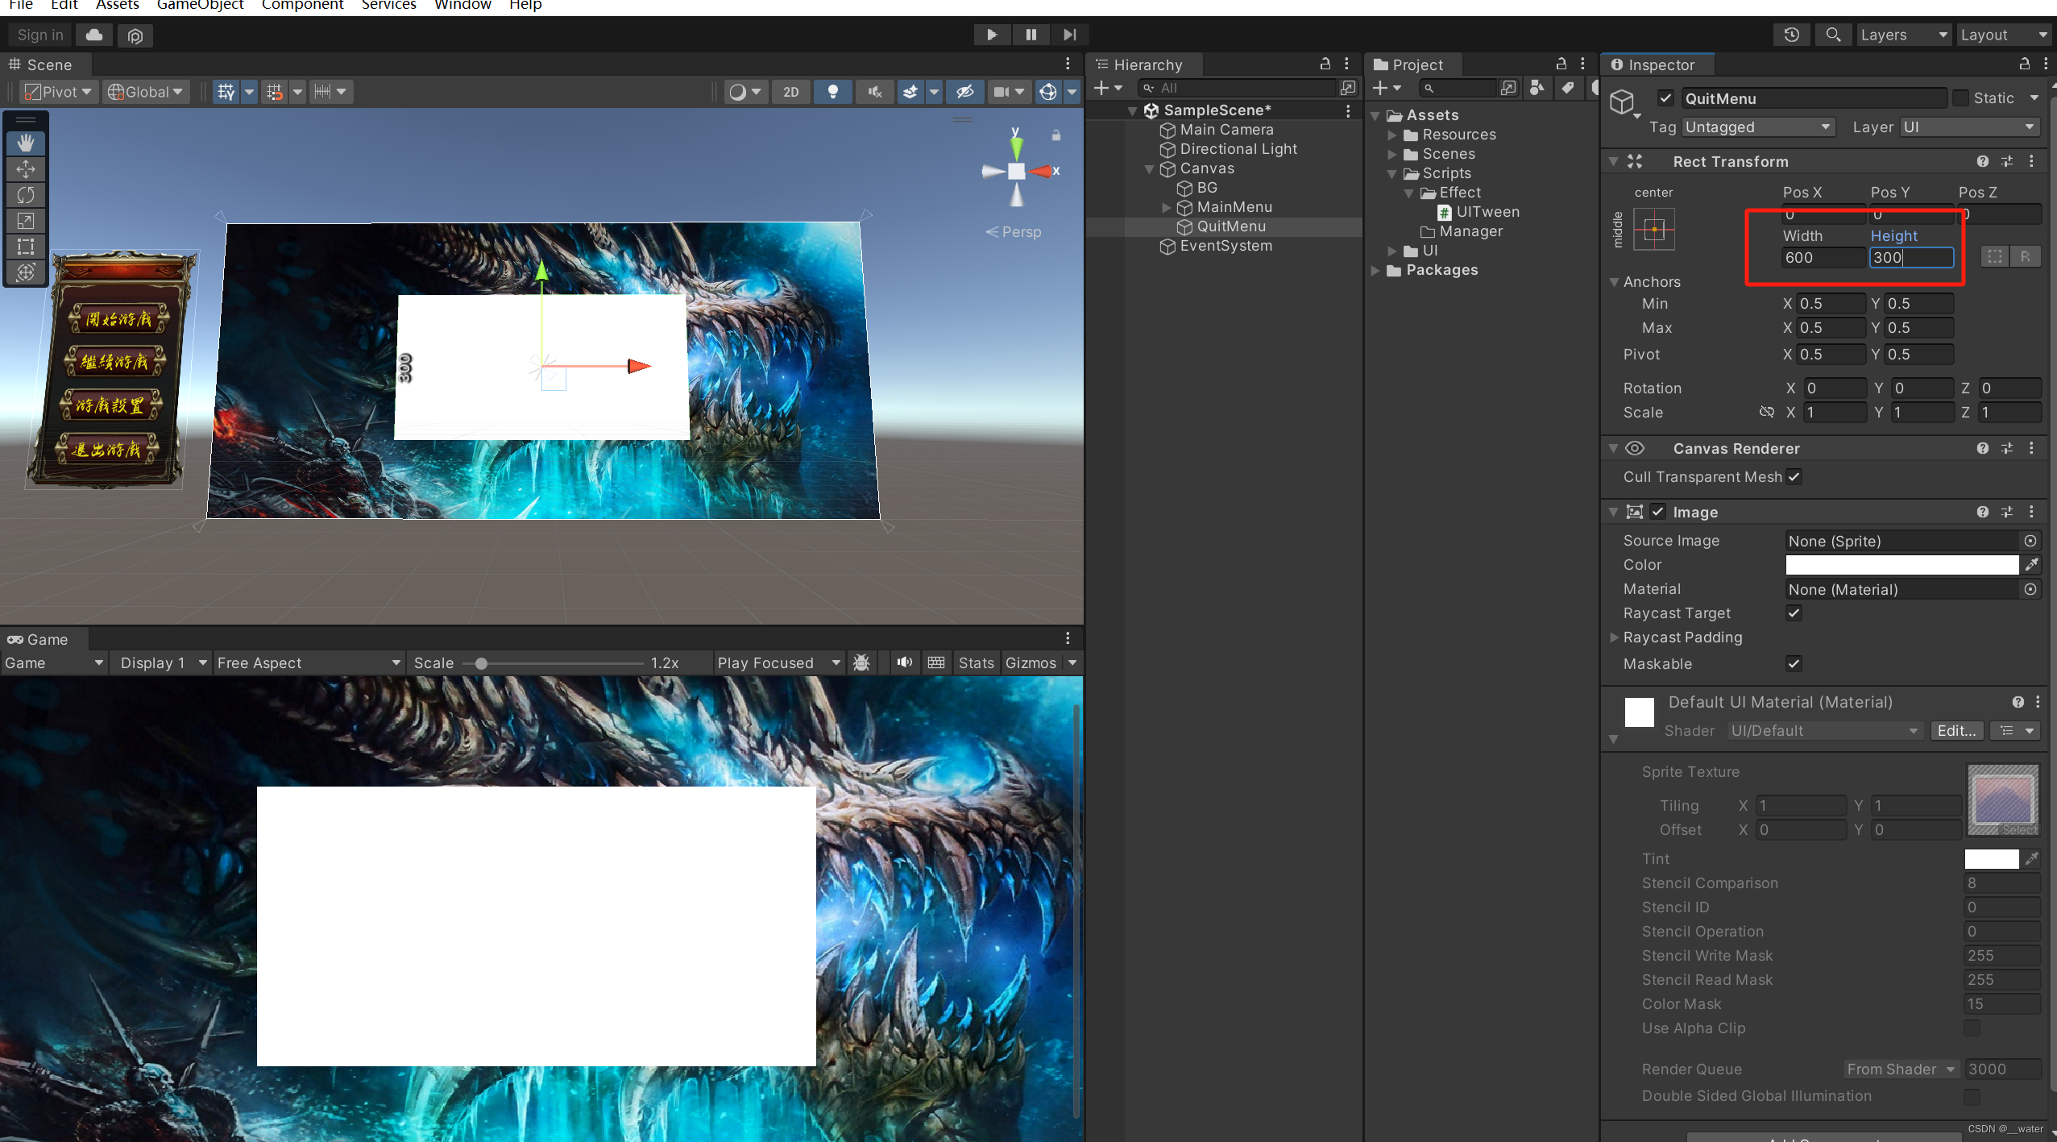The width and height of the screenshot is (2057, 1142).
Task: Open the Layer UI dropdown
Action: pyautogui.click(x=1969, y=127)
